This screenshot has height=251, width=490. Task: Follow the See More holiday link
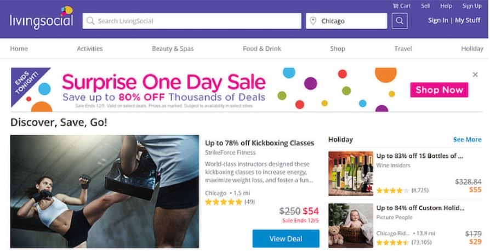coord(467,140)
